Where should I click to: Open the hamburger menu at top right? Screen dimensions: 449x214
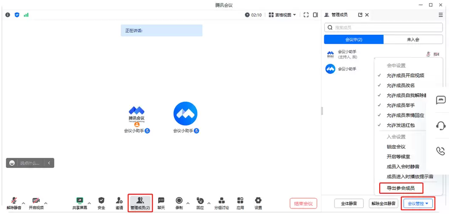(440, 15)
